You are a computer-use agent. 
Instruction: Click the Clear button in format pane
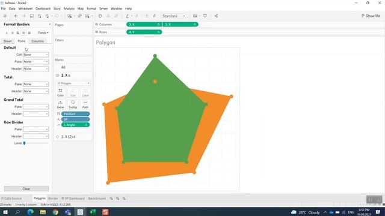point(26,189)
